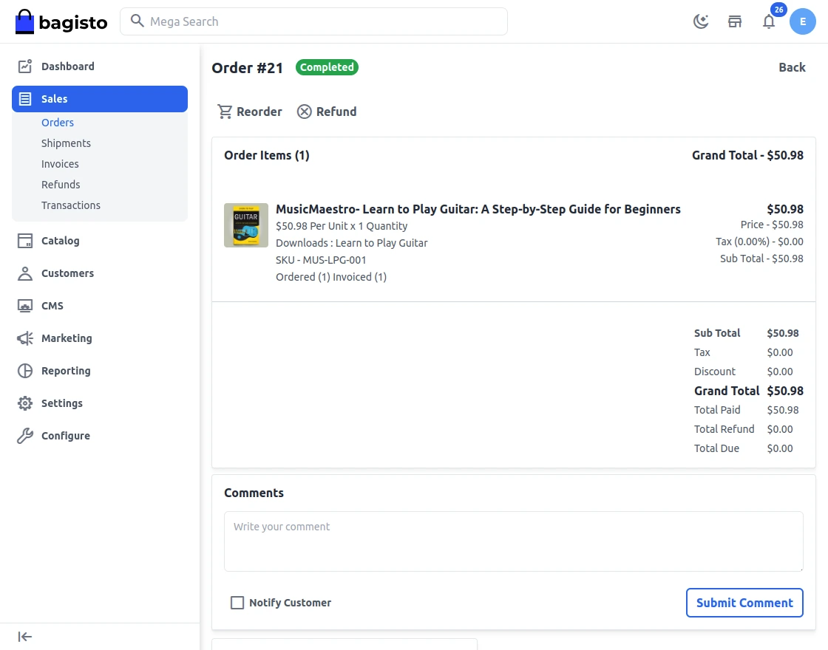Open the Reporting section
Viewport: 828px width, 650px height.
pos(66,371)
